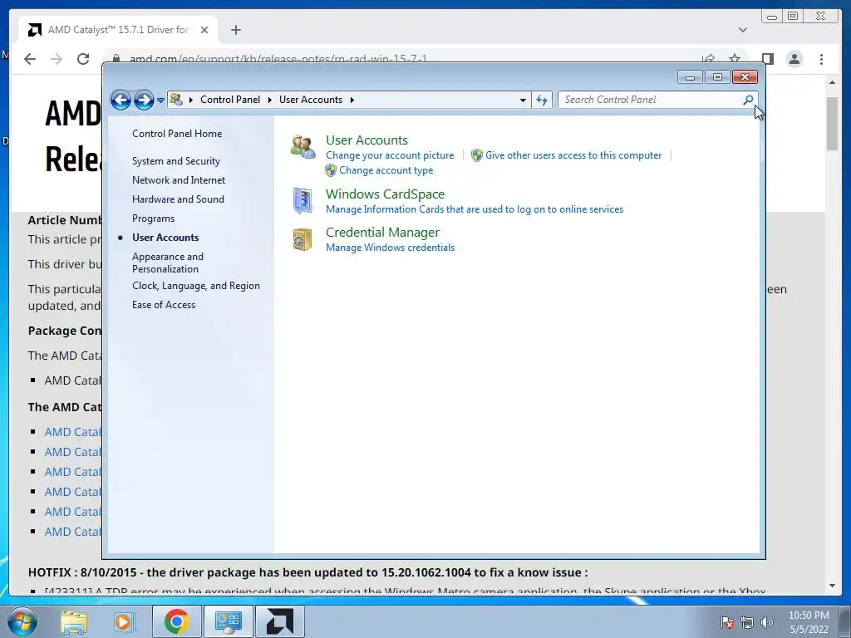Screen dimensions: 851x638
Task: Click the Chrome page vertical scrollbar thumb
Action: tap(832, 123)
